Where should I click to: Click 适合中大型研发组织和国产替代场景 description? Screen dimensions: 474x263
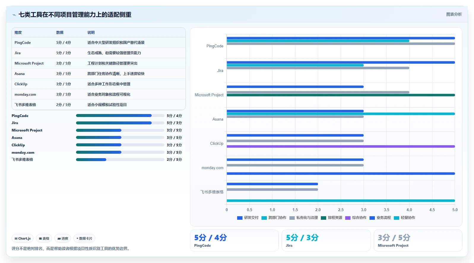click(x=116, y=43)
